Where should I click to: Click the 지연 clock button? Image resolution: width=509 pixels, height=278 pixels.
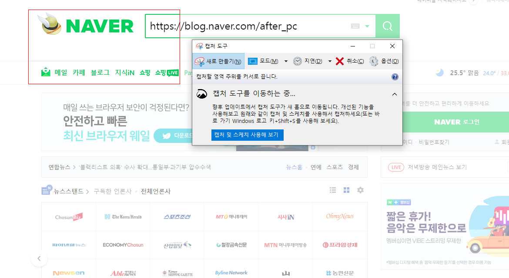[308, 61]
